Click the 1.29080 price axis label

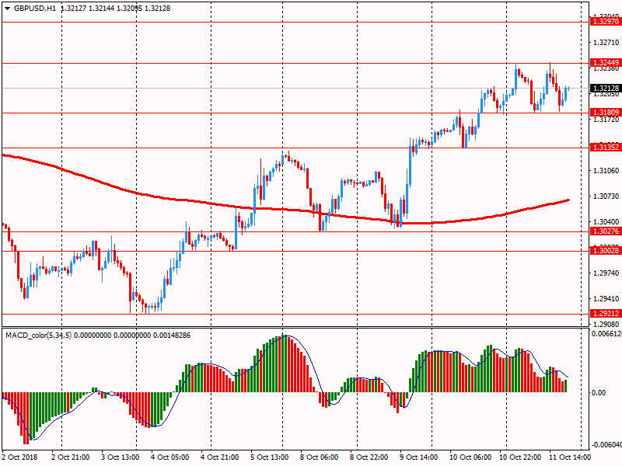pos(606,324)
